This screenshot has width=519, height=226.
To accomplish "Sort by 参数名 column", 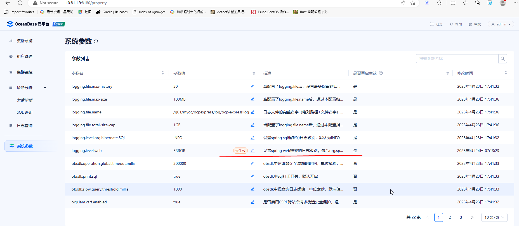I will [x=163, y=73].
